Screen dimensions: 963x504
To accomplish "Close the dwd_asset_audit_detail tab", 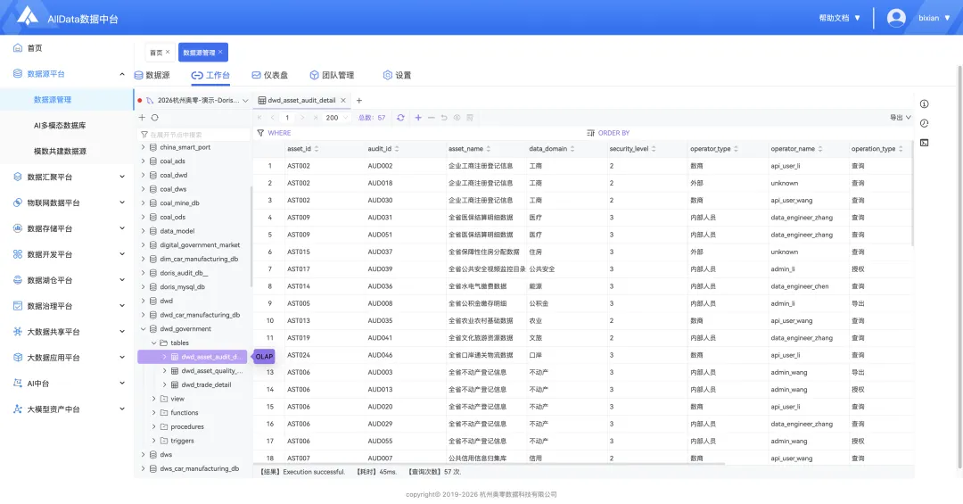I will (343, 100).
